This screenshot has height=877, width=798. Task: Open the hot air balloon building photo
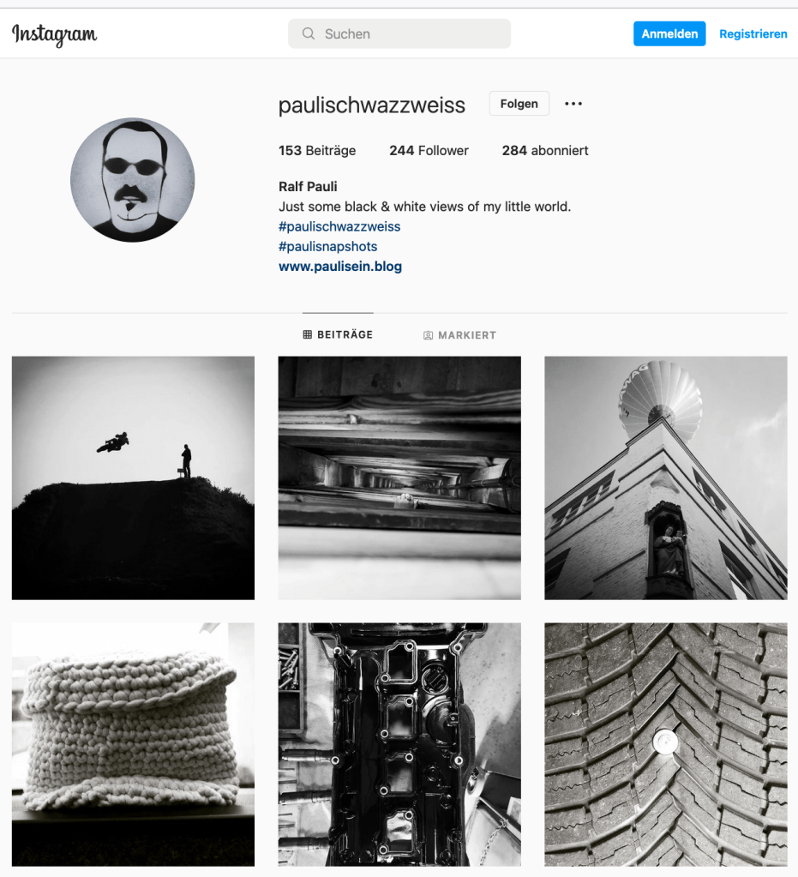pyautogui.click(x=665, y=478)
